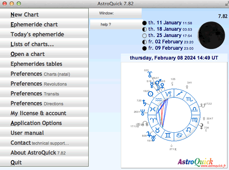Click the 7.82 version number at top right
This screenshot has width=229, height=170.
223,16
